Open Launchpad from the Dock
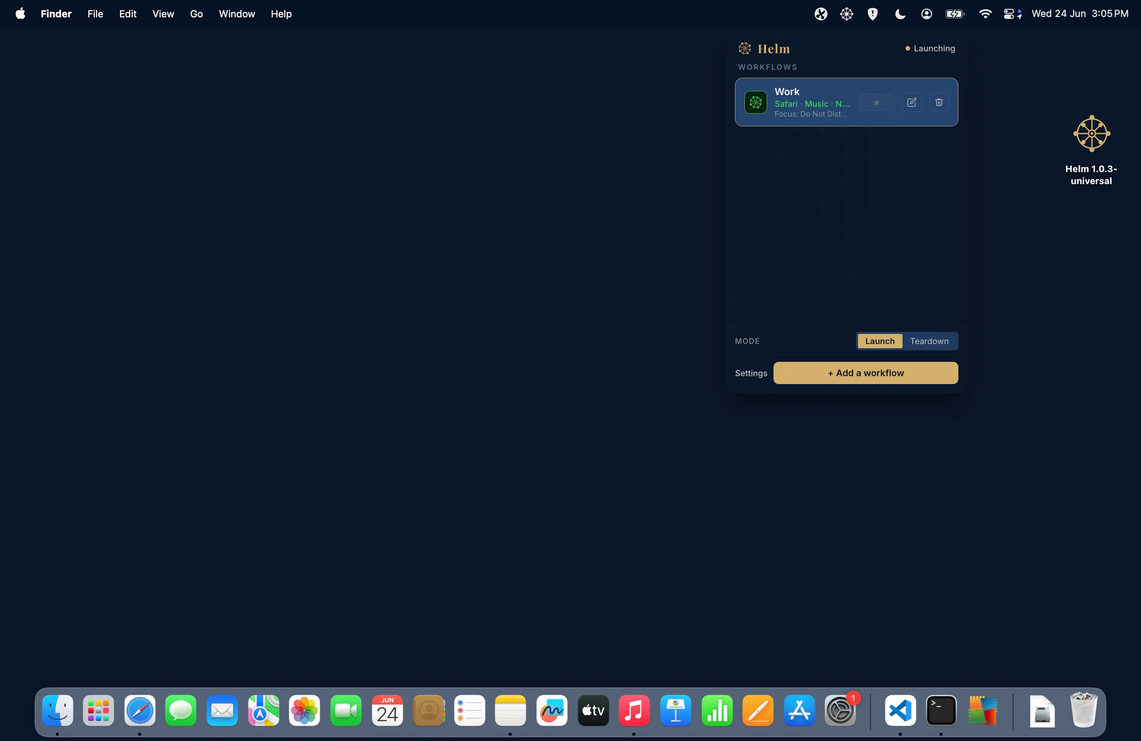The height and width of the screenshot is (741, 1141). pyautogui.click(x=98, y=710)
